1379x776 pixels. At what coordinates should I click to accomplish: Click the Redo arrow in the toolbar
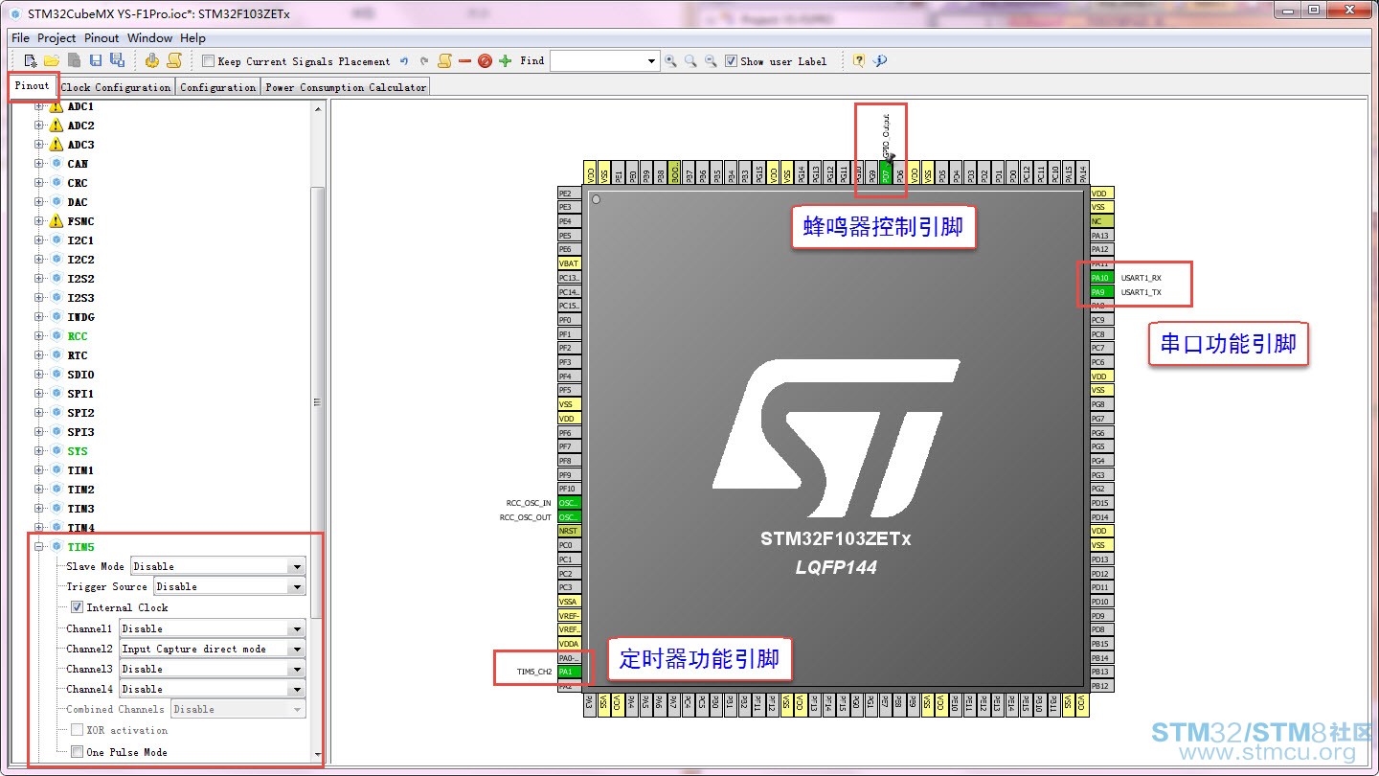424,61
